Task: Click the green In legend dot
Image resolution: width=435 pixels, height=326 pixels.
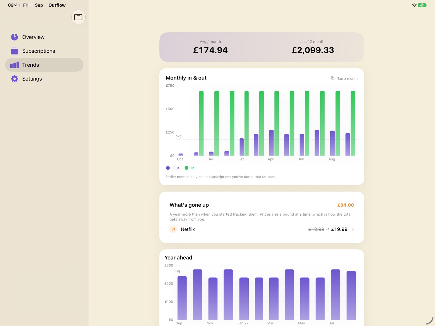Action: [x=187, y=168]
